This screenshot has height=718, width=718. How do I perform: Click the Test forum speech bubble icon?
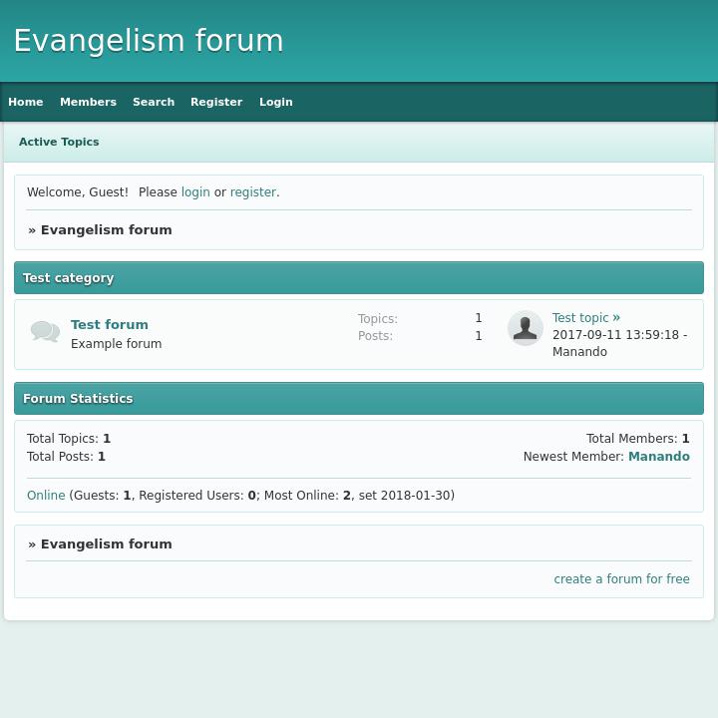point(45,332)
